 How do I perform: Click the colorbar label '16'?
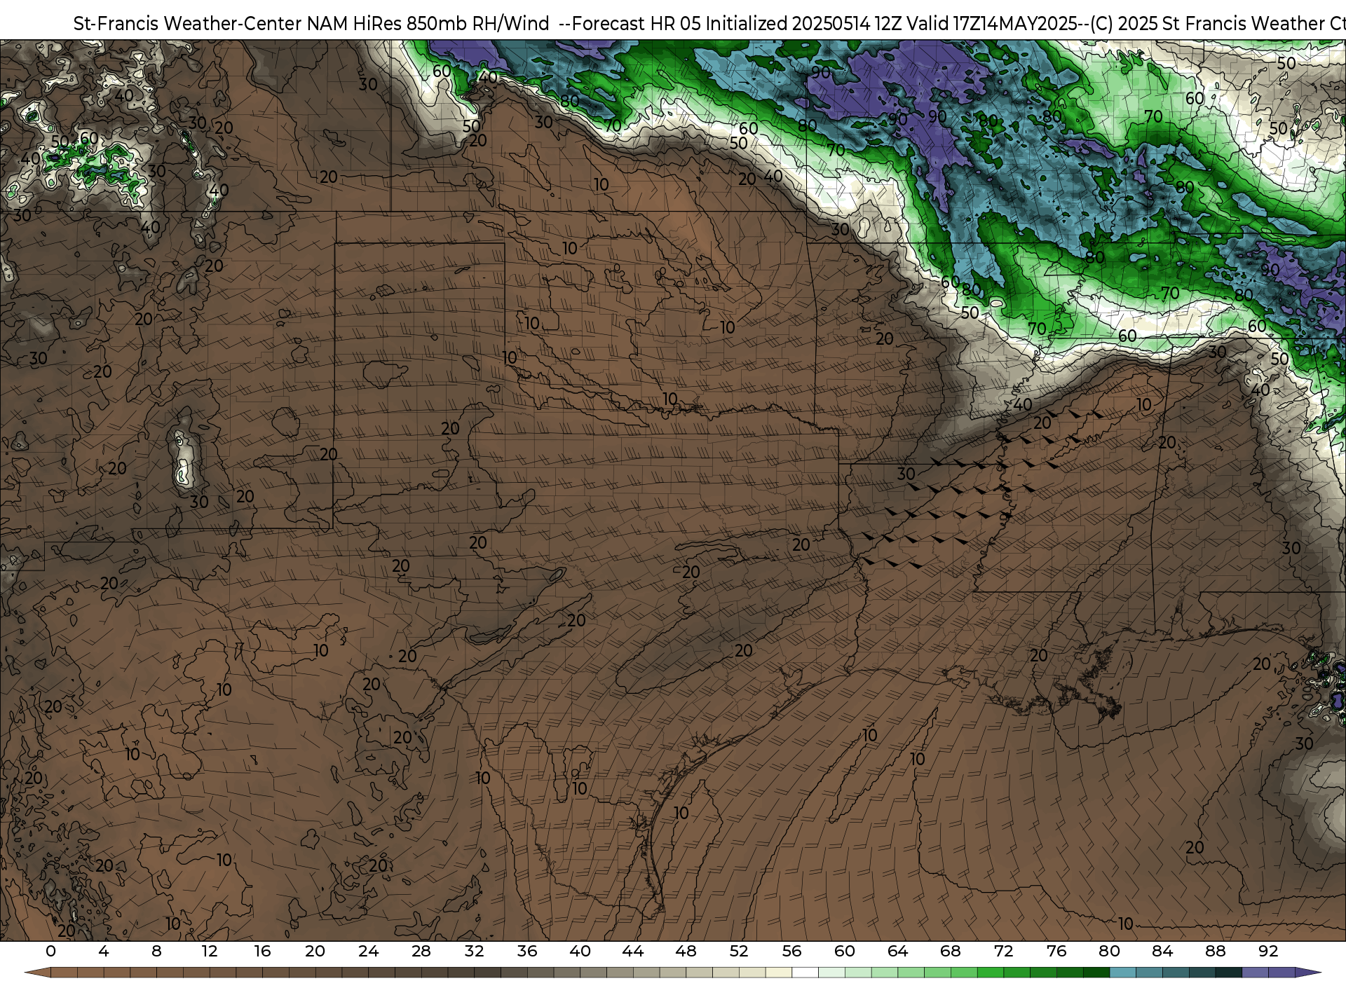click(262, 951)
